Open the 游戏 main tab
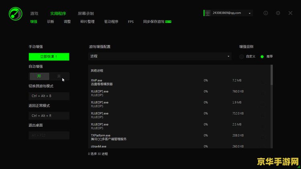The width and height of the screenshot is (301, 169). 34,13
